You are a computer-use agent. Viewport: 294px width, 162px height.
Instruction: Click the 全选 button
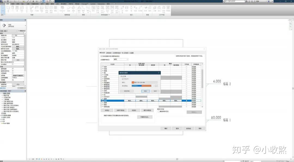[107, 110]
